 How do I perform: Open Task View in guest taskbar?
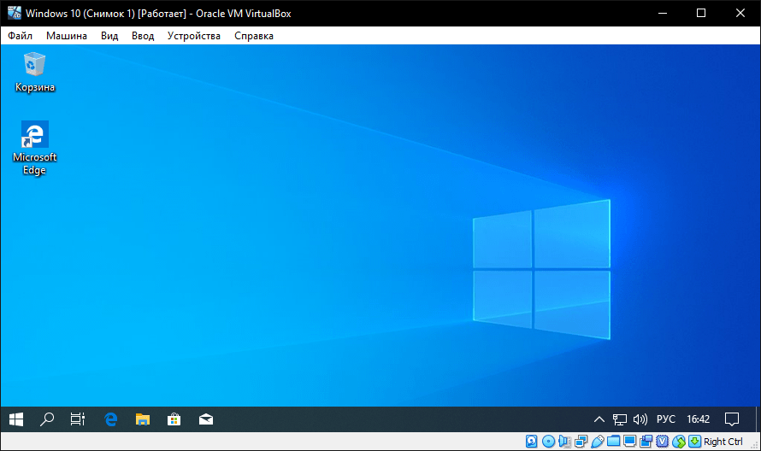(78, 419)
